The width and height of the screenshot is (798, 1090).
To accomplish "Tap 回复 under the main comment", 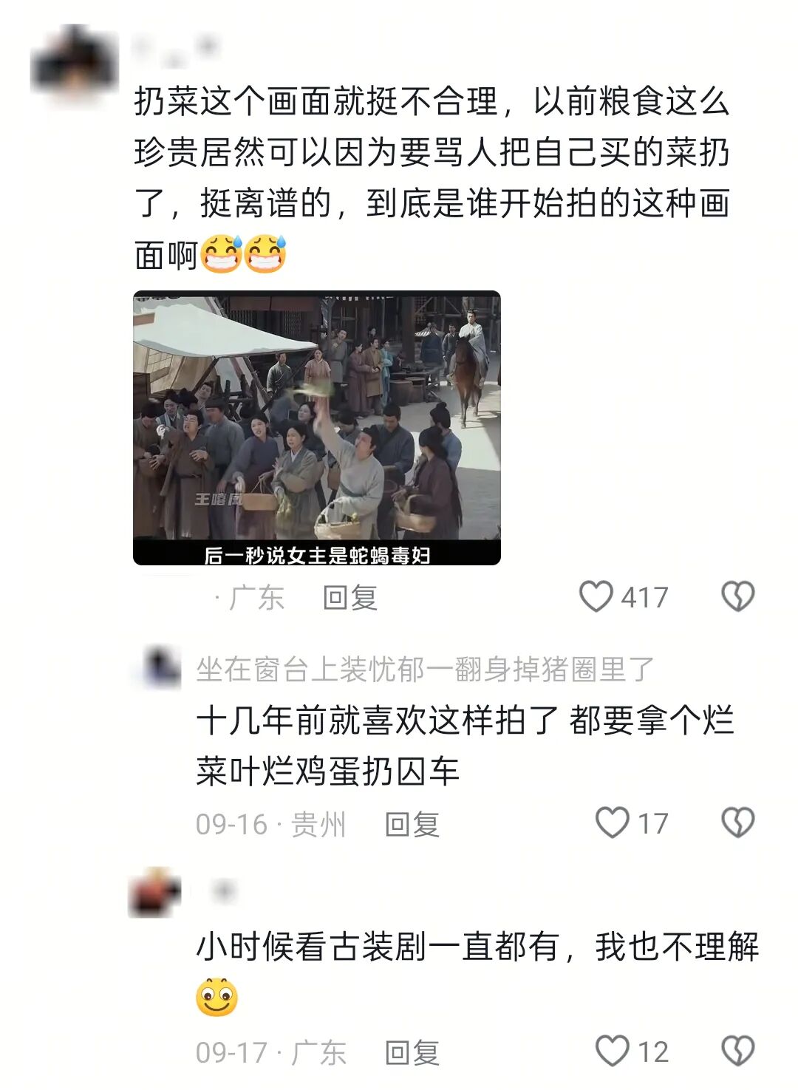I will coord(350,597).
